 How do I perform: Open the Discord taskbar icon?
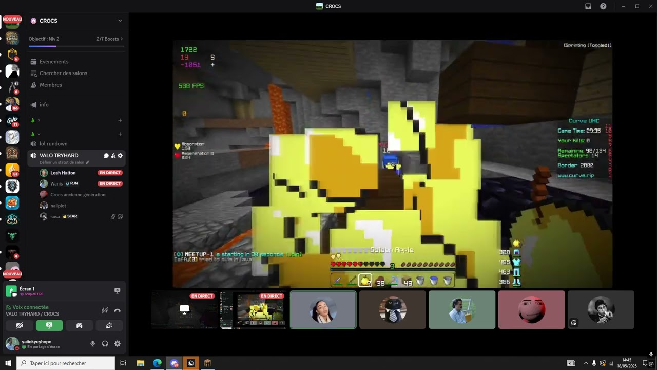(x=175, y=363)
